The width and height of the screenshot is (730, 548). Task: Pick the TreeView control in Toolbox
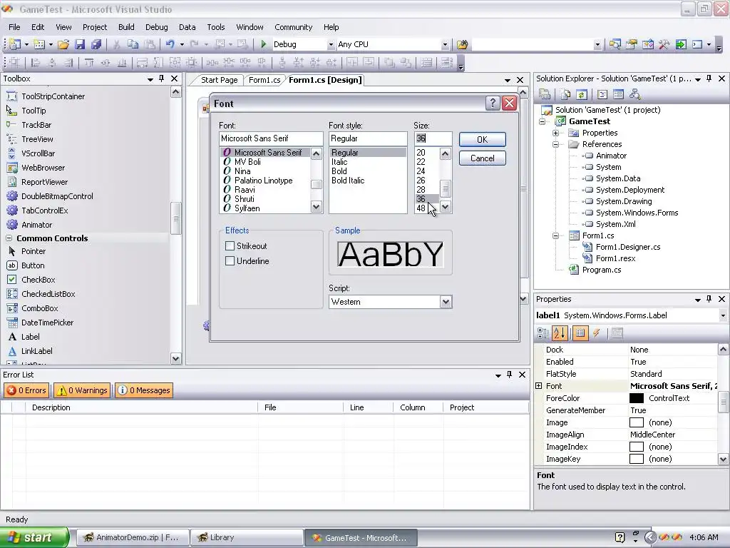point(37,139)
